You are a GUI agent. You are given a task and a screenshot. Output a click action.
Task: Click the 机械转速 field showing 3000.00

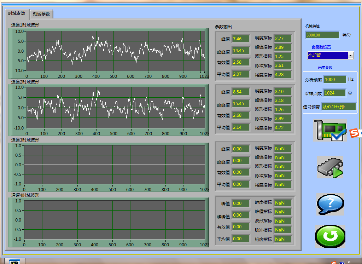point(322,35)
